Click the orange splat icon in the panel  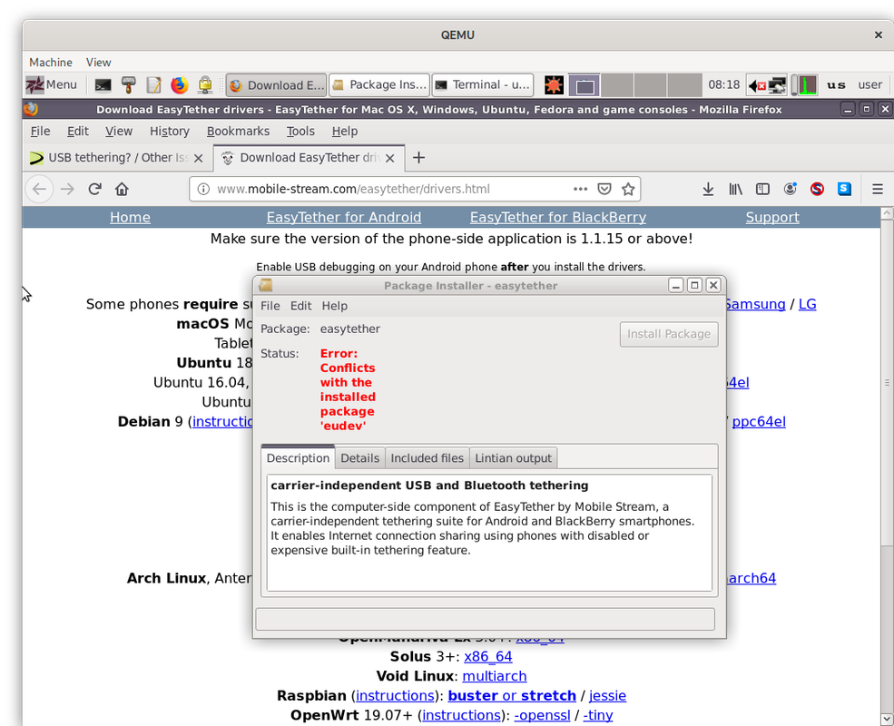coord(554,85)
